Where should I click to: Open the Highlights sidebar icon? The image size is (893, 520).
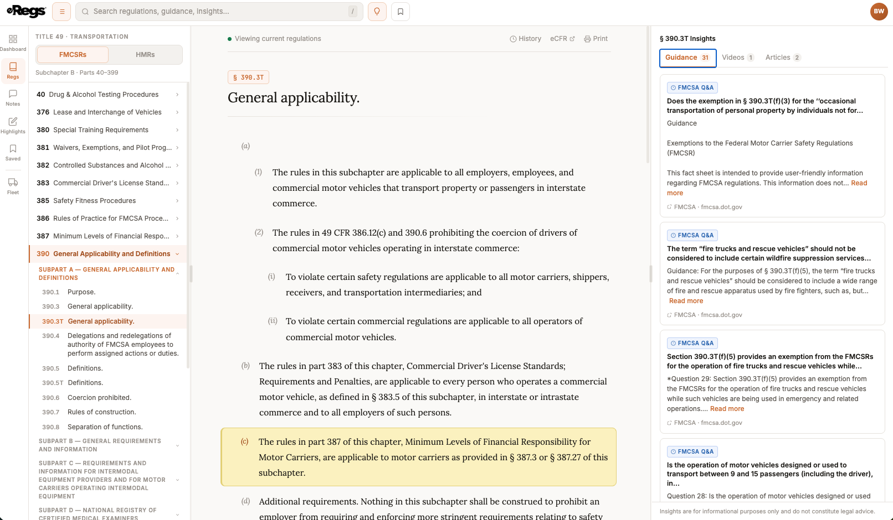[13, 126]
